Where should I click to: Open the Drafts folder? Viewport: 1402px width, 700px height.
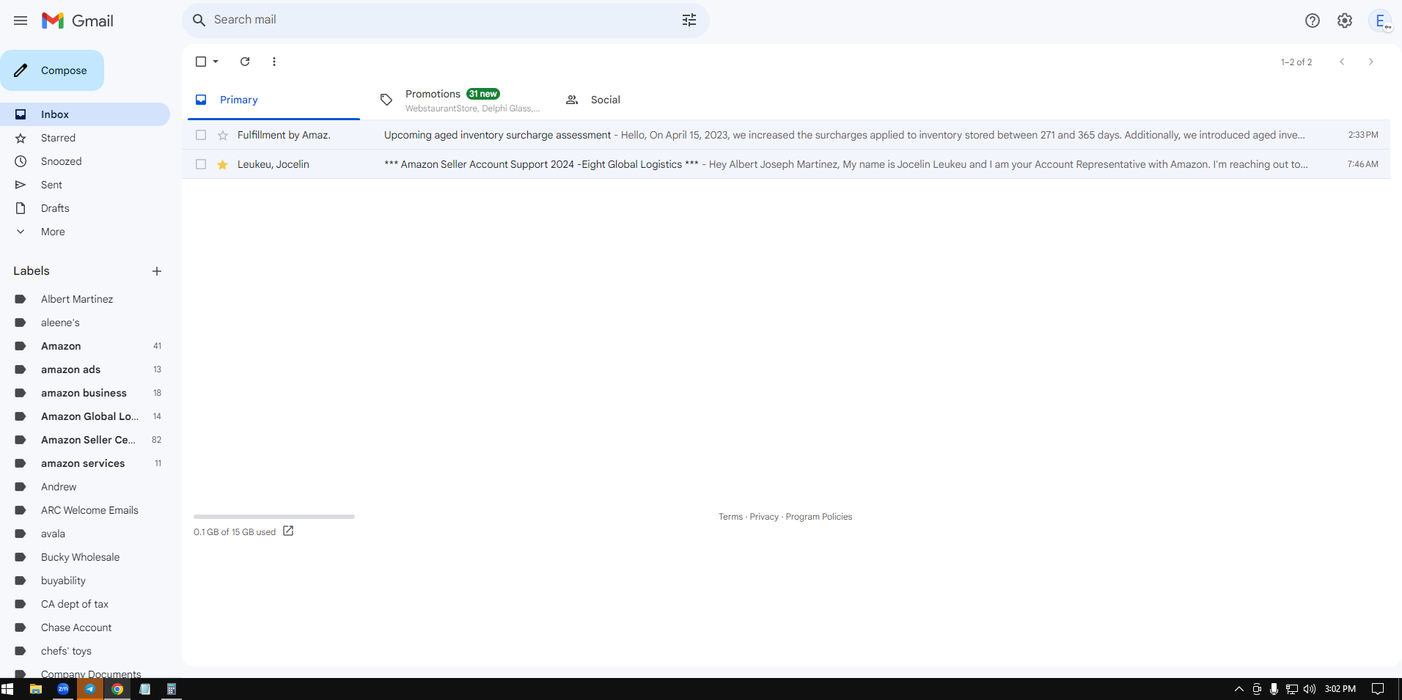[85, 208]
